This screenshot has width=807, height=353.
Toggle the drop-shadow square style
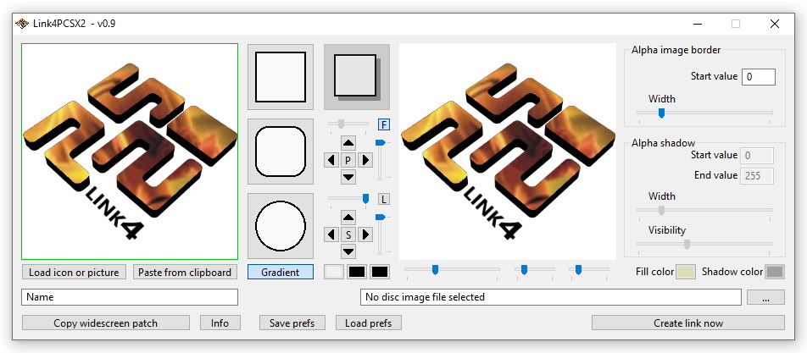(357, 77)
